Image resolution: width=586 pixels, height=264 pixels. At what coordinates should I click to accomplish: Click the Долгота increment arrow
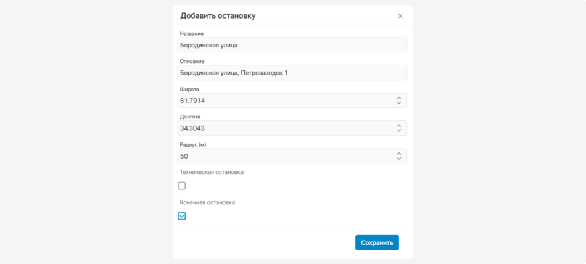(x=398, y=126)
